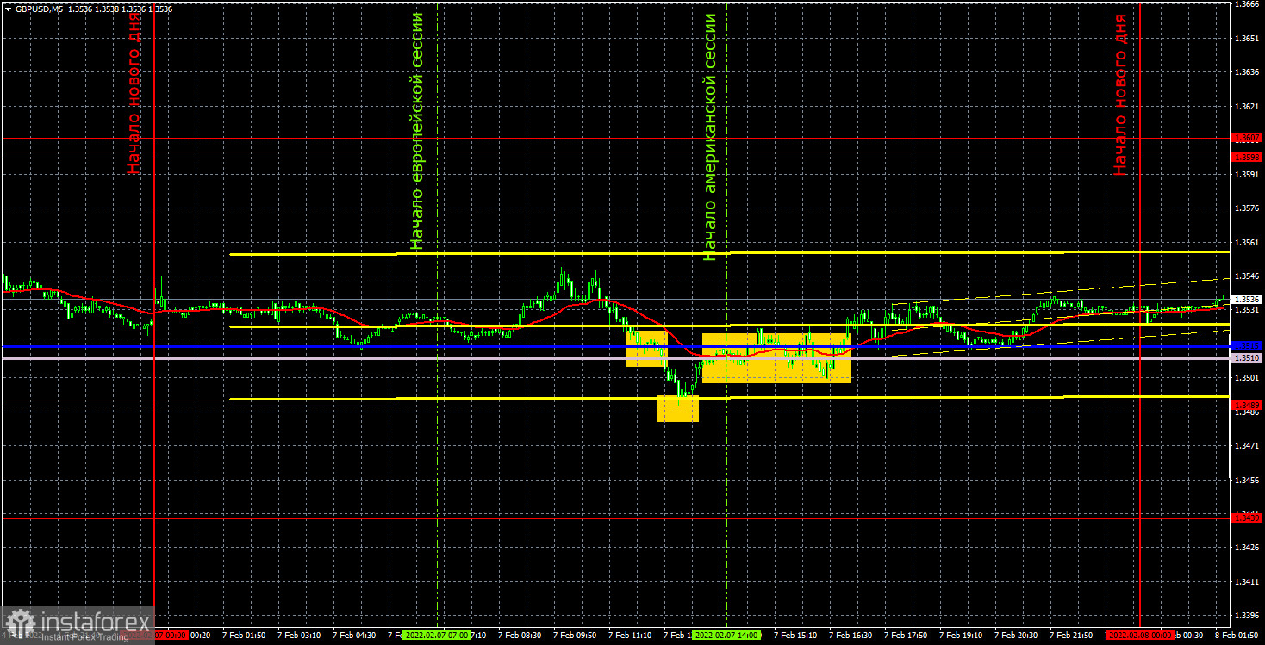This screenshot has width=1265, height=645.
Task: Click the 1.3396 price axis label
Action: (1247, 616)
